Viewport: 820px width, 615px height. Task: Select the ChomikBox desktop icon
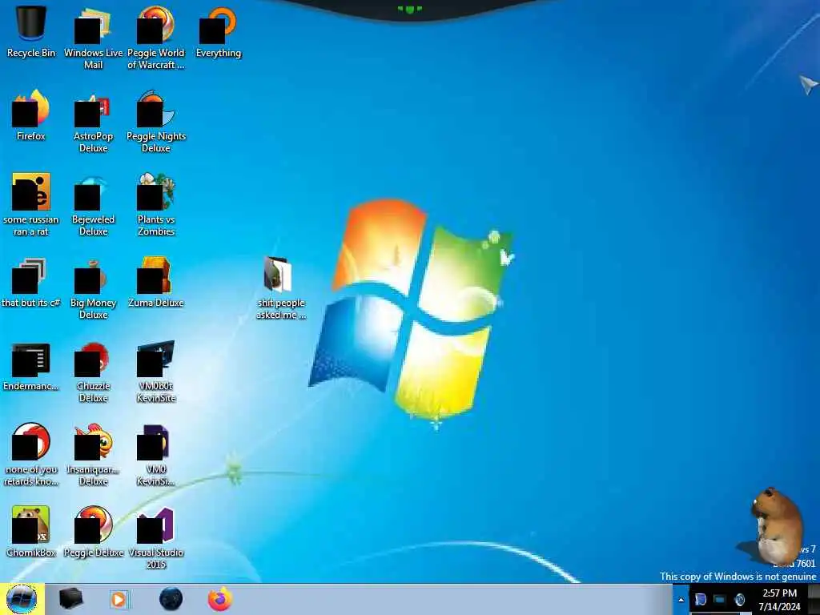(31, 532)
